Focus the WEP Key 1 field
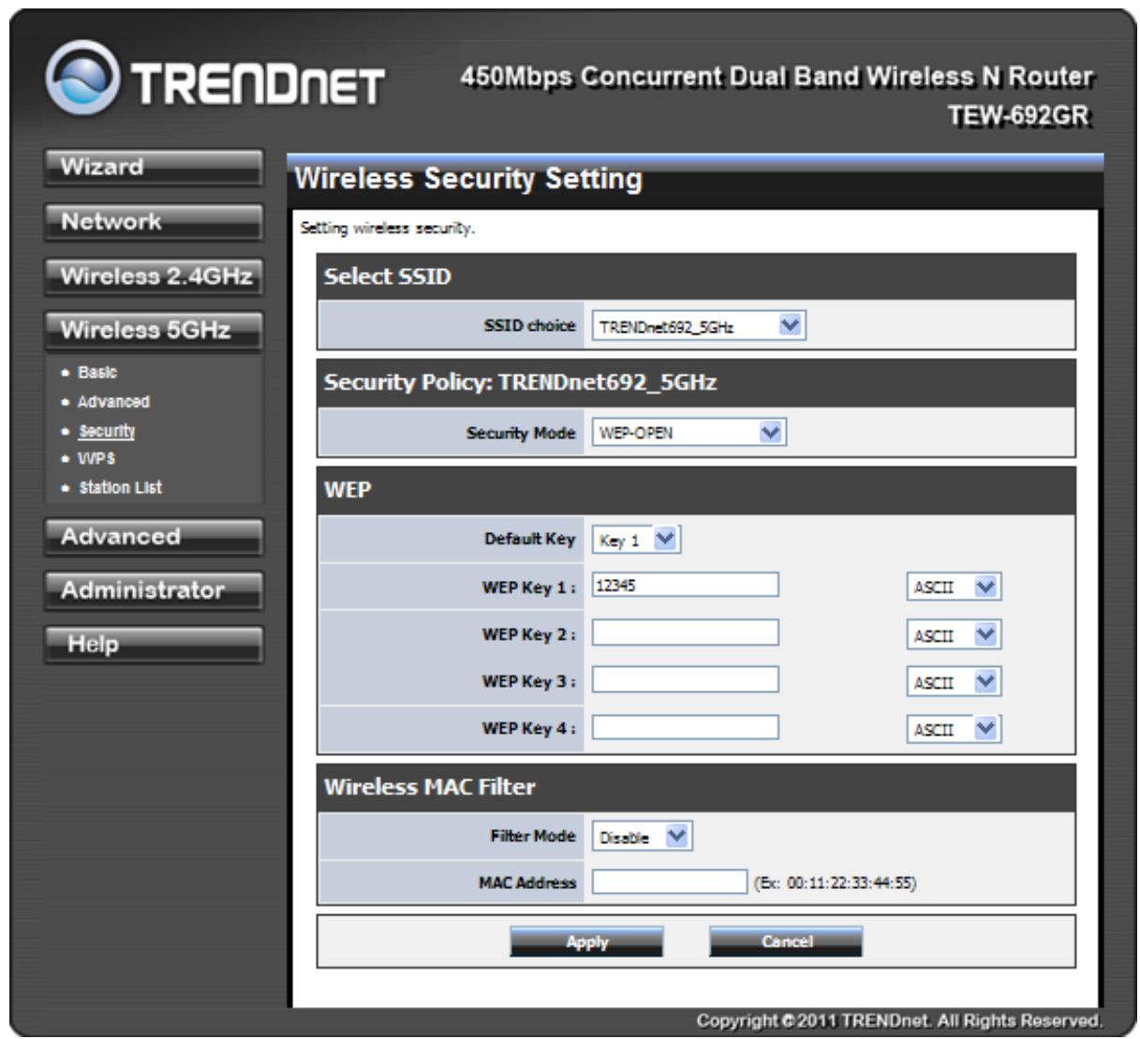The width and height of the screenshot is (1140, 1039). (685, 586)
